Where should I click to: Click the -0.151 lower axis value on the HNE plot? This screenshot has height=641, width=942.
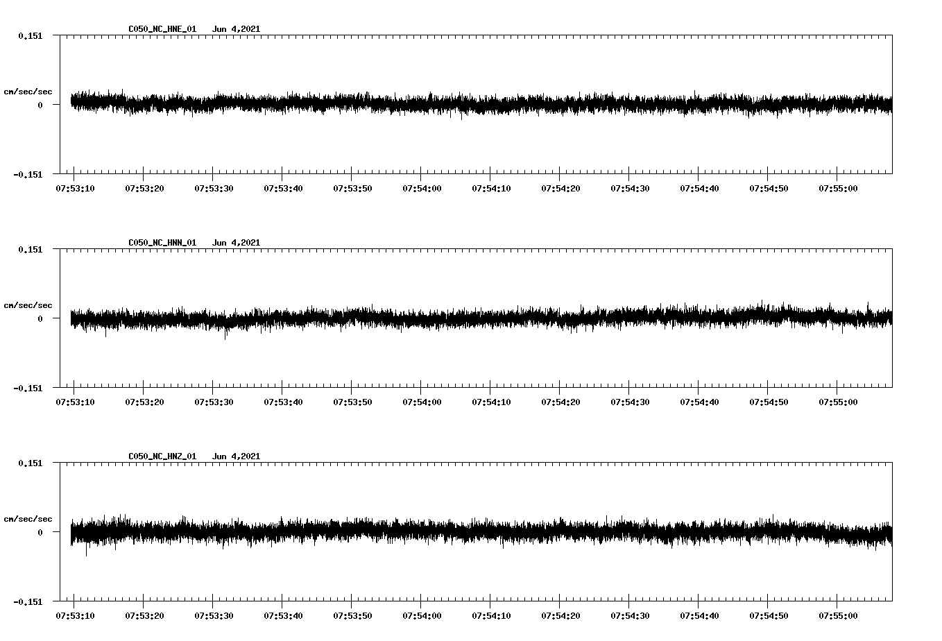[28, 175]
